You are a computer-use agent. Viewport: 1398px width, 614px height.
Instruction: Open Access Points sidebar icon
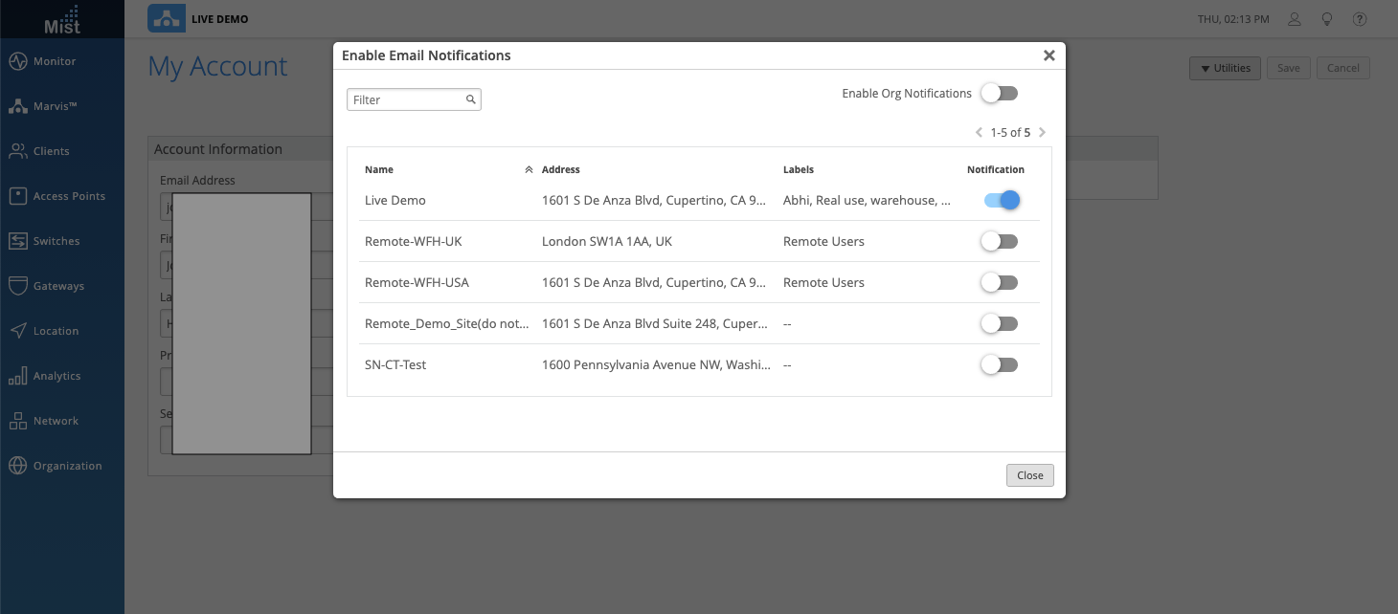click(x=17, y=196)
